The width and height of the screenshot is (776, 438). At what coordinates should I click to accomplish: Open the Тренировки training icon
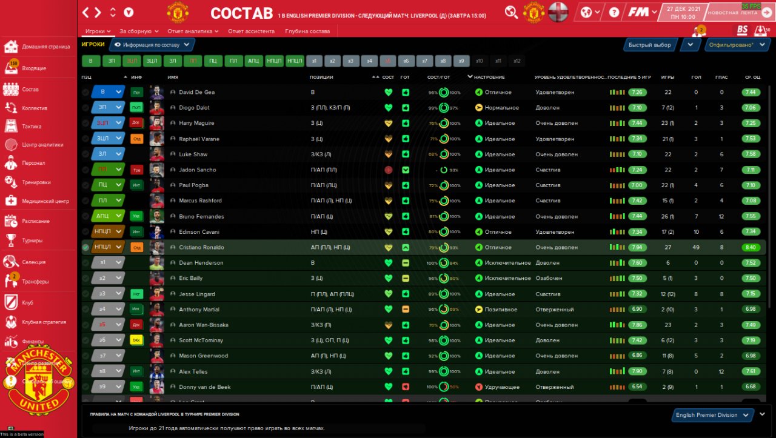click(x=11, y=182)
